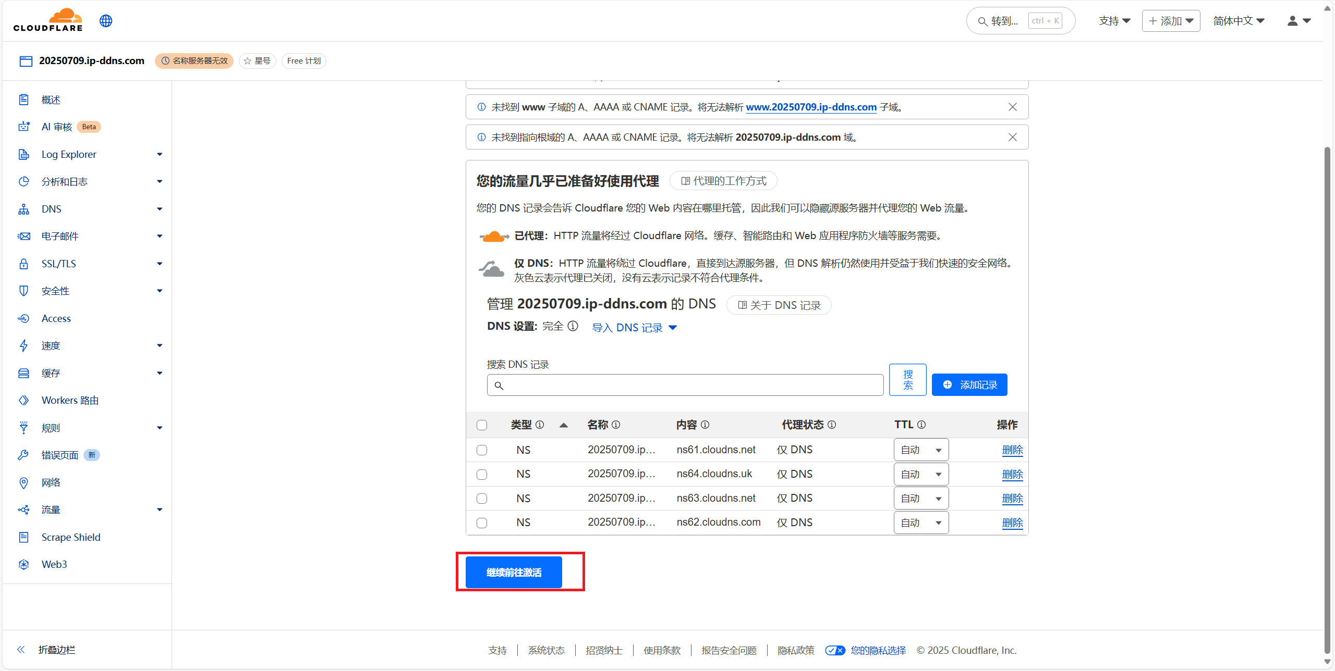The height and width of the screenshot is (671, 1335).
Task: Check the ns61.cloudns.net record checkbox
Action: (x=482, y=450)
